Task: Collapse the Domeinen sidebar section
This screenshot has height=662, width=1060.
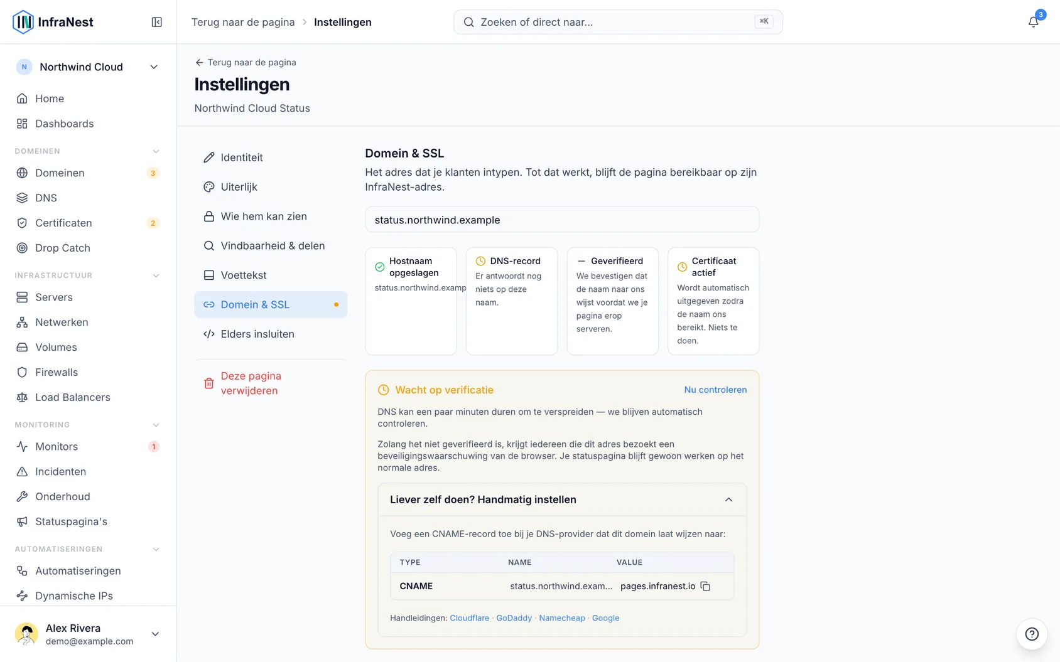Action: click(156, 151)
